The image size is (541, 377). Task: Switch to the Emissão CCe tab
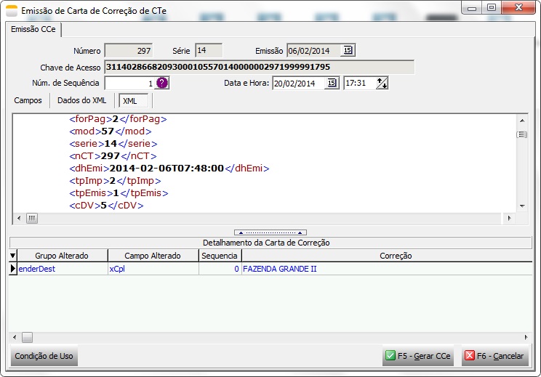(x=33, y=29)
